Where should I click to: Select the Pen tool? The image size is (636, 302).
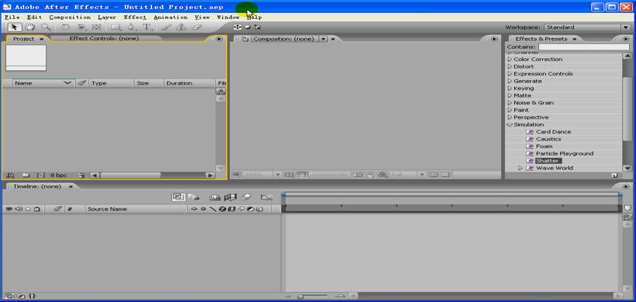click(132, 27)
